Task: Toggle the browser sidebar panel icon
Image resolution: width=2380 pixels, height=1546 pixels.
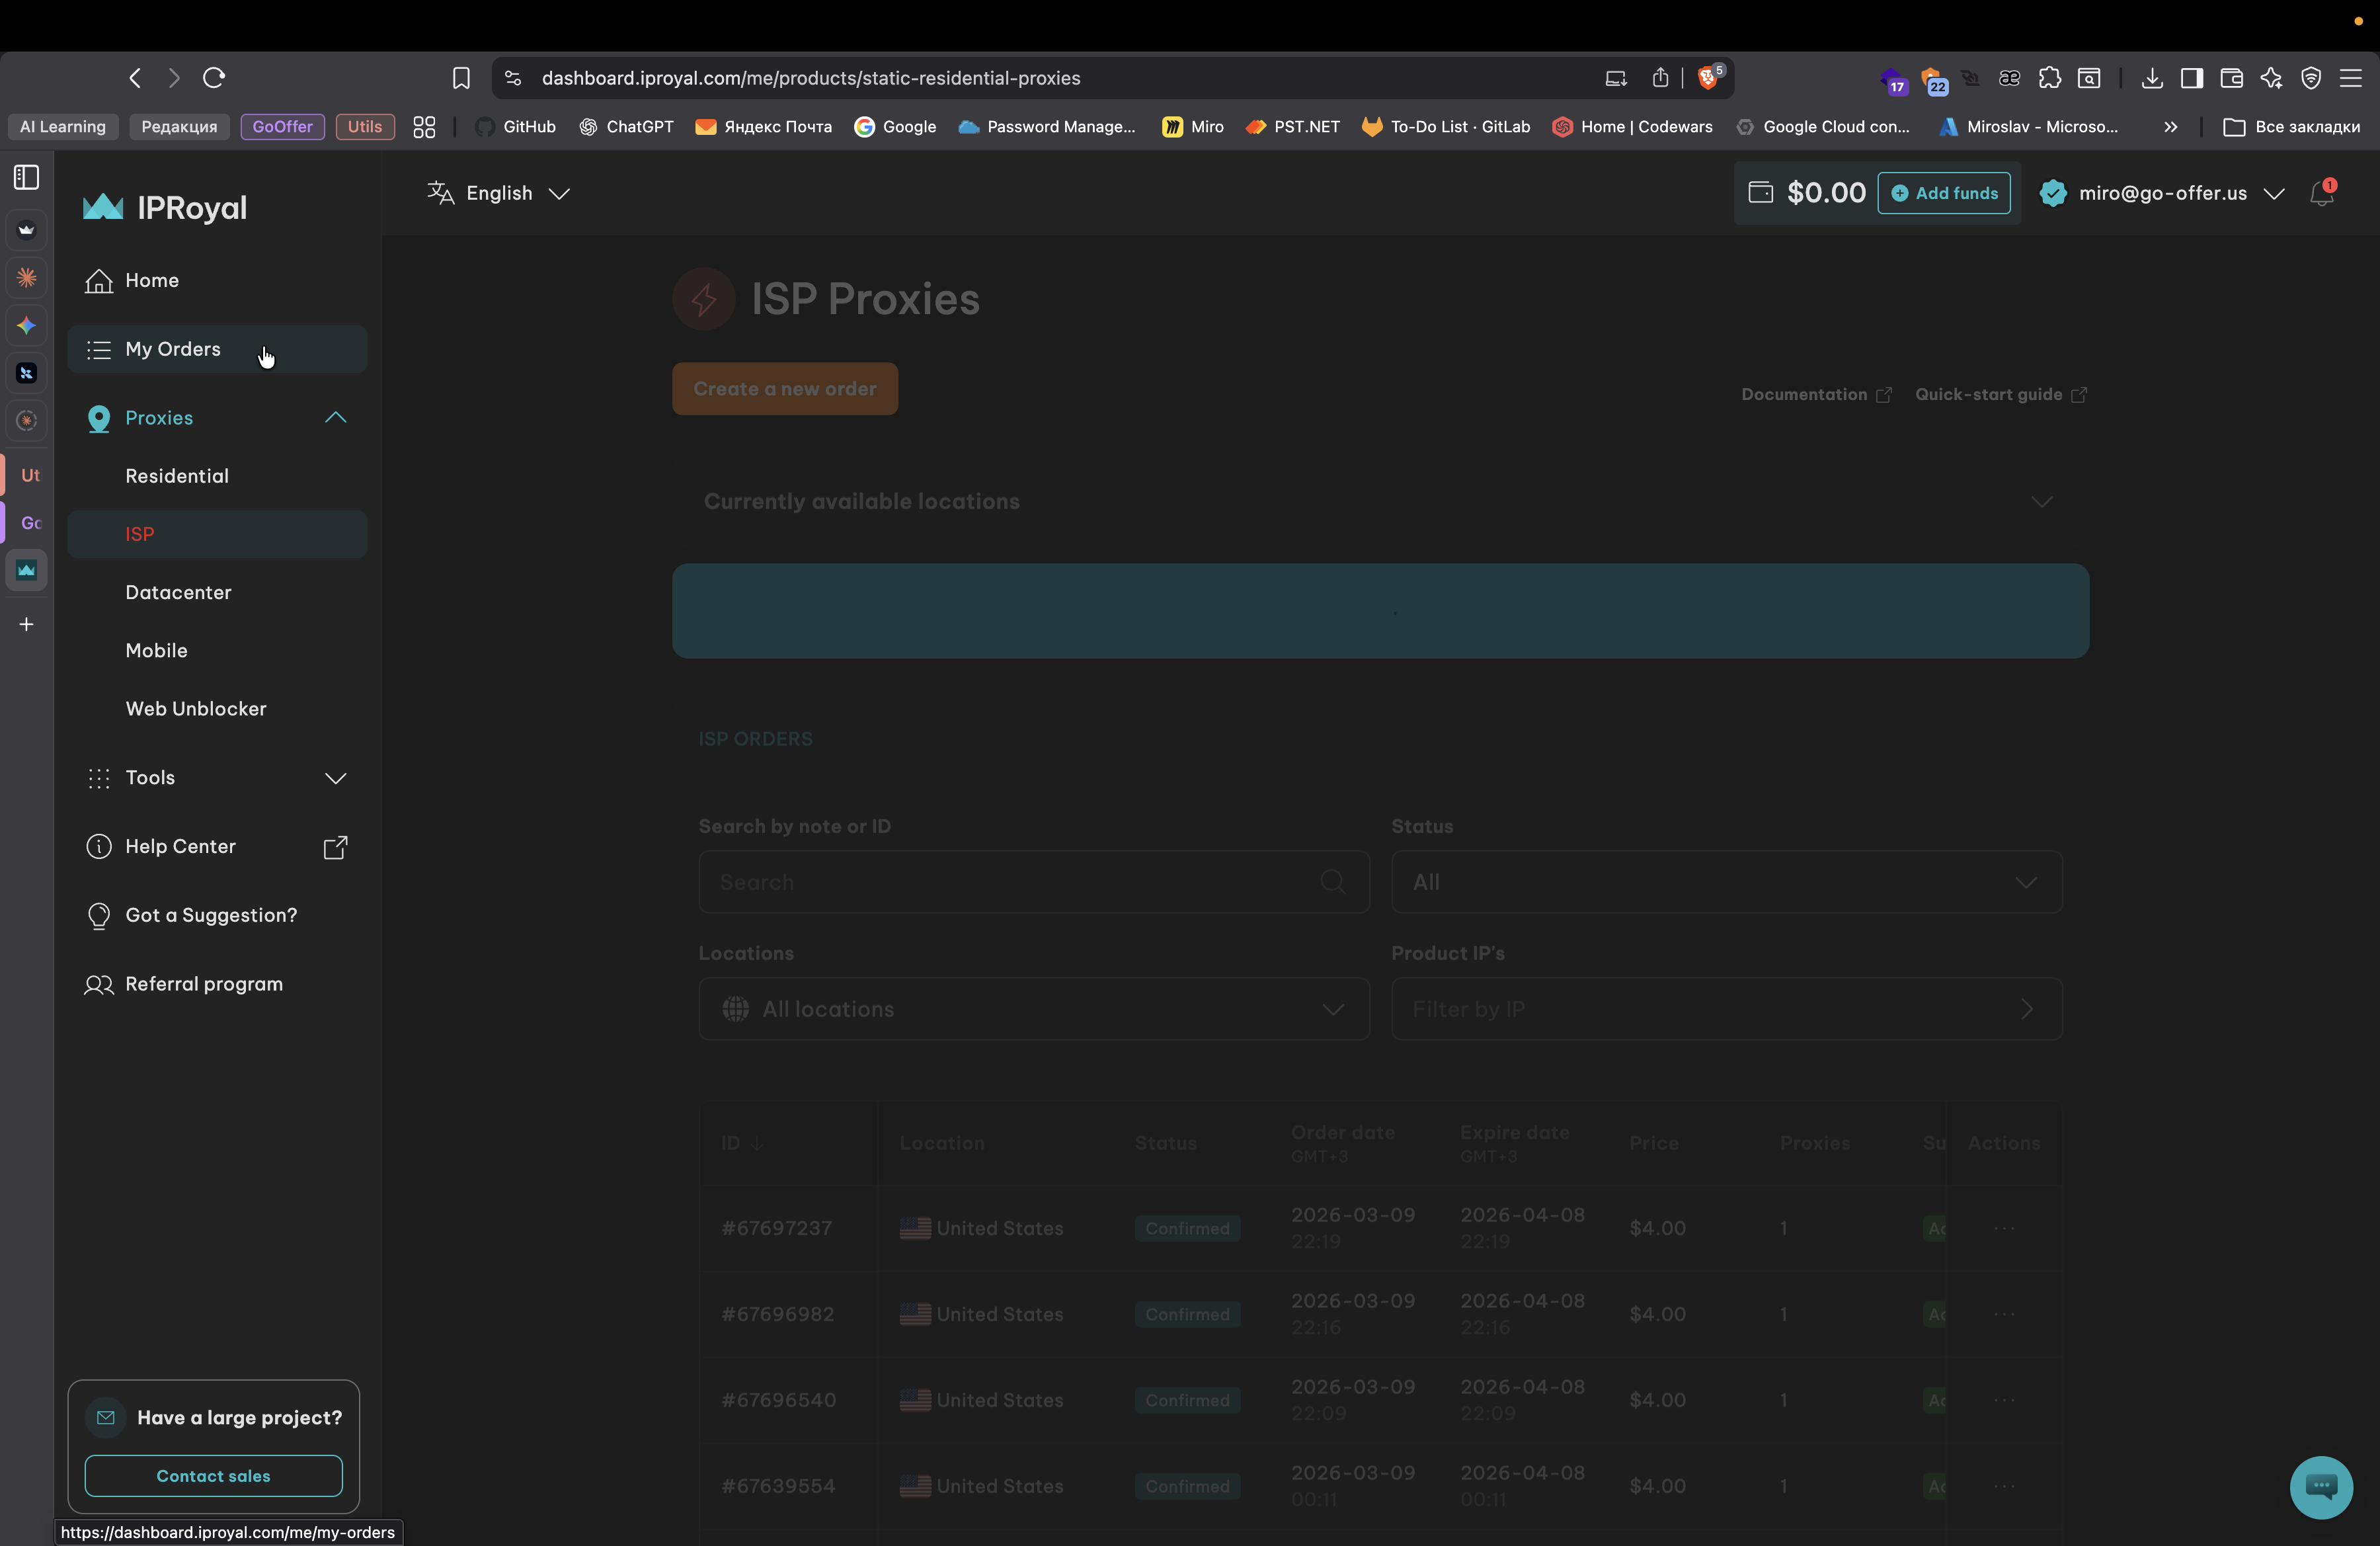Action: click(2191, 78)
